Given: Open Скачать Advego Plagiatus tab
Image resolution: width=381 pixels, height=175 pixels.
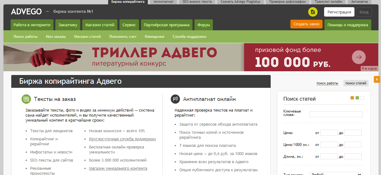Looking at the screenshot, I should tap(241, 2).
